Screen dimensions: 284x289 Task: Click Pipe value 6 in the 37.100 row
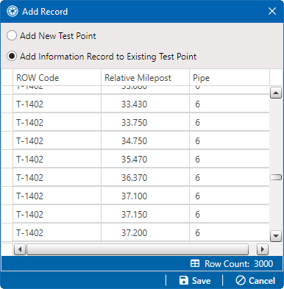pyautogui.click(x=197, y=196)
